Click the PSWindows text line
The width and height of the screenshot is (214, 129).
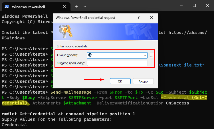(x=13, y=38)
